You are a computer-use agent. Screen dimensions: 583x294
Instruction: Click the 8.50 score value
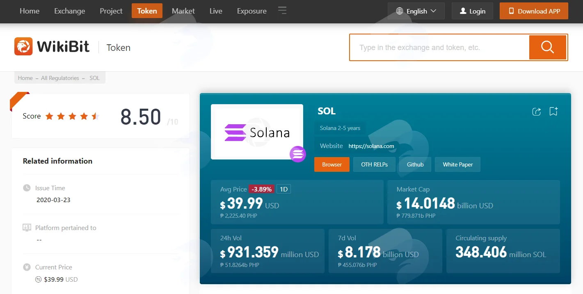pos(140,117)
